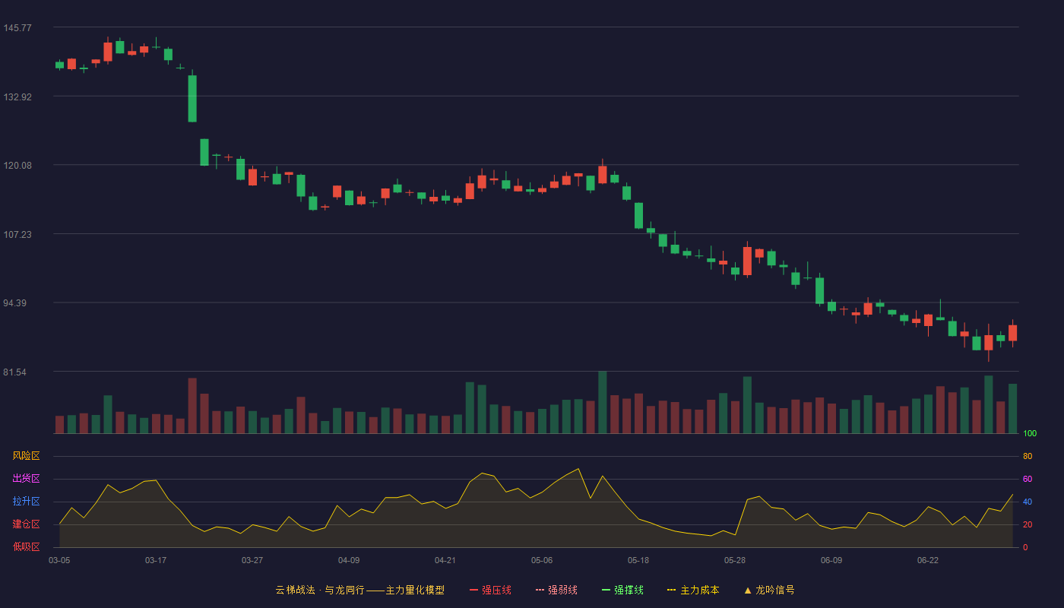
Task: Click the 120.08 price axis label
Action: pyautogui.click(x=17, y=166)
